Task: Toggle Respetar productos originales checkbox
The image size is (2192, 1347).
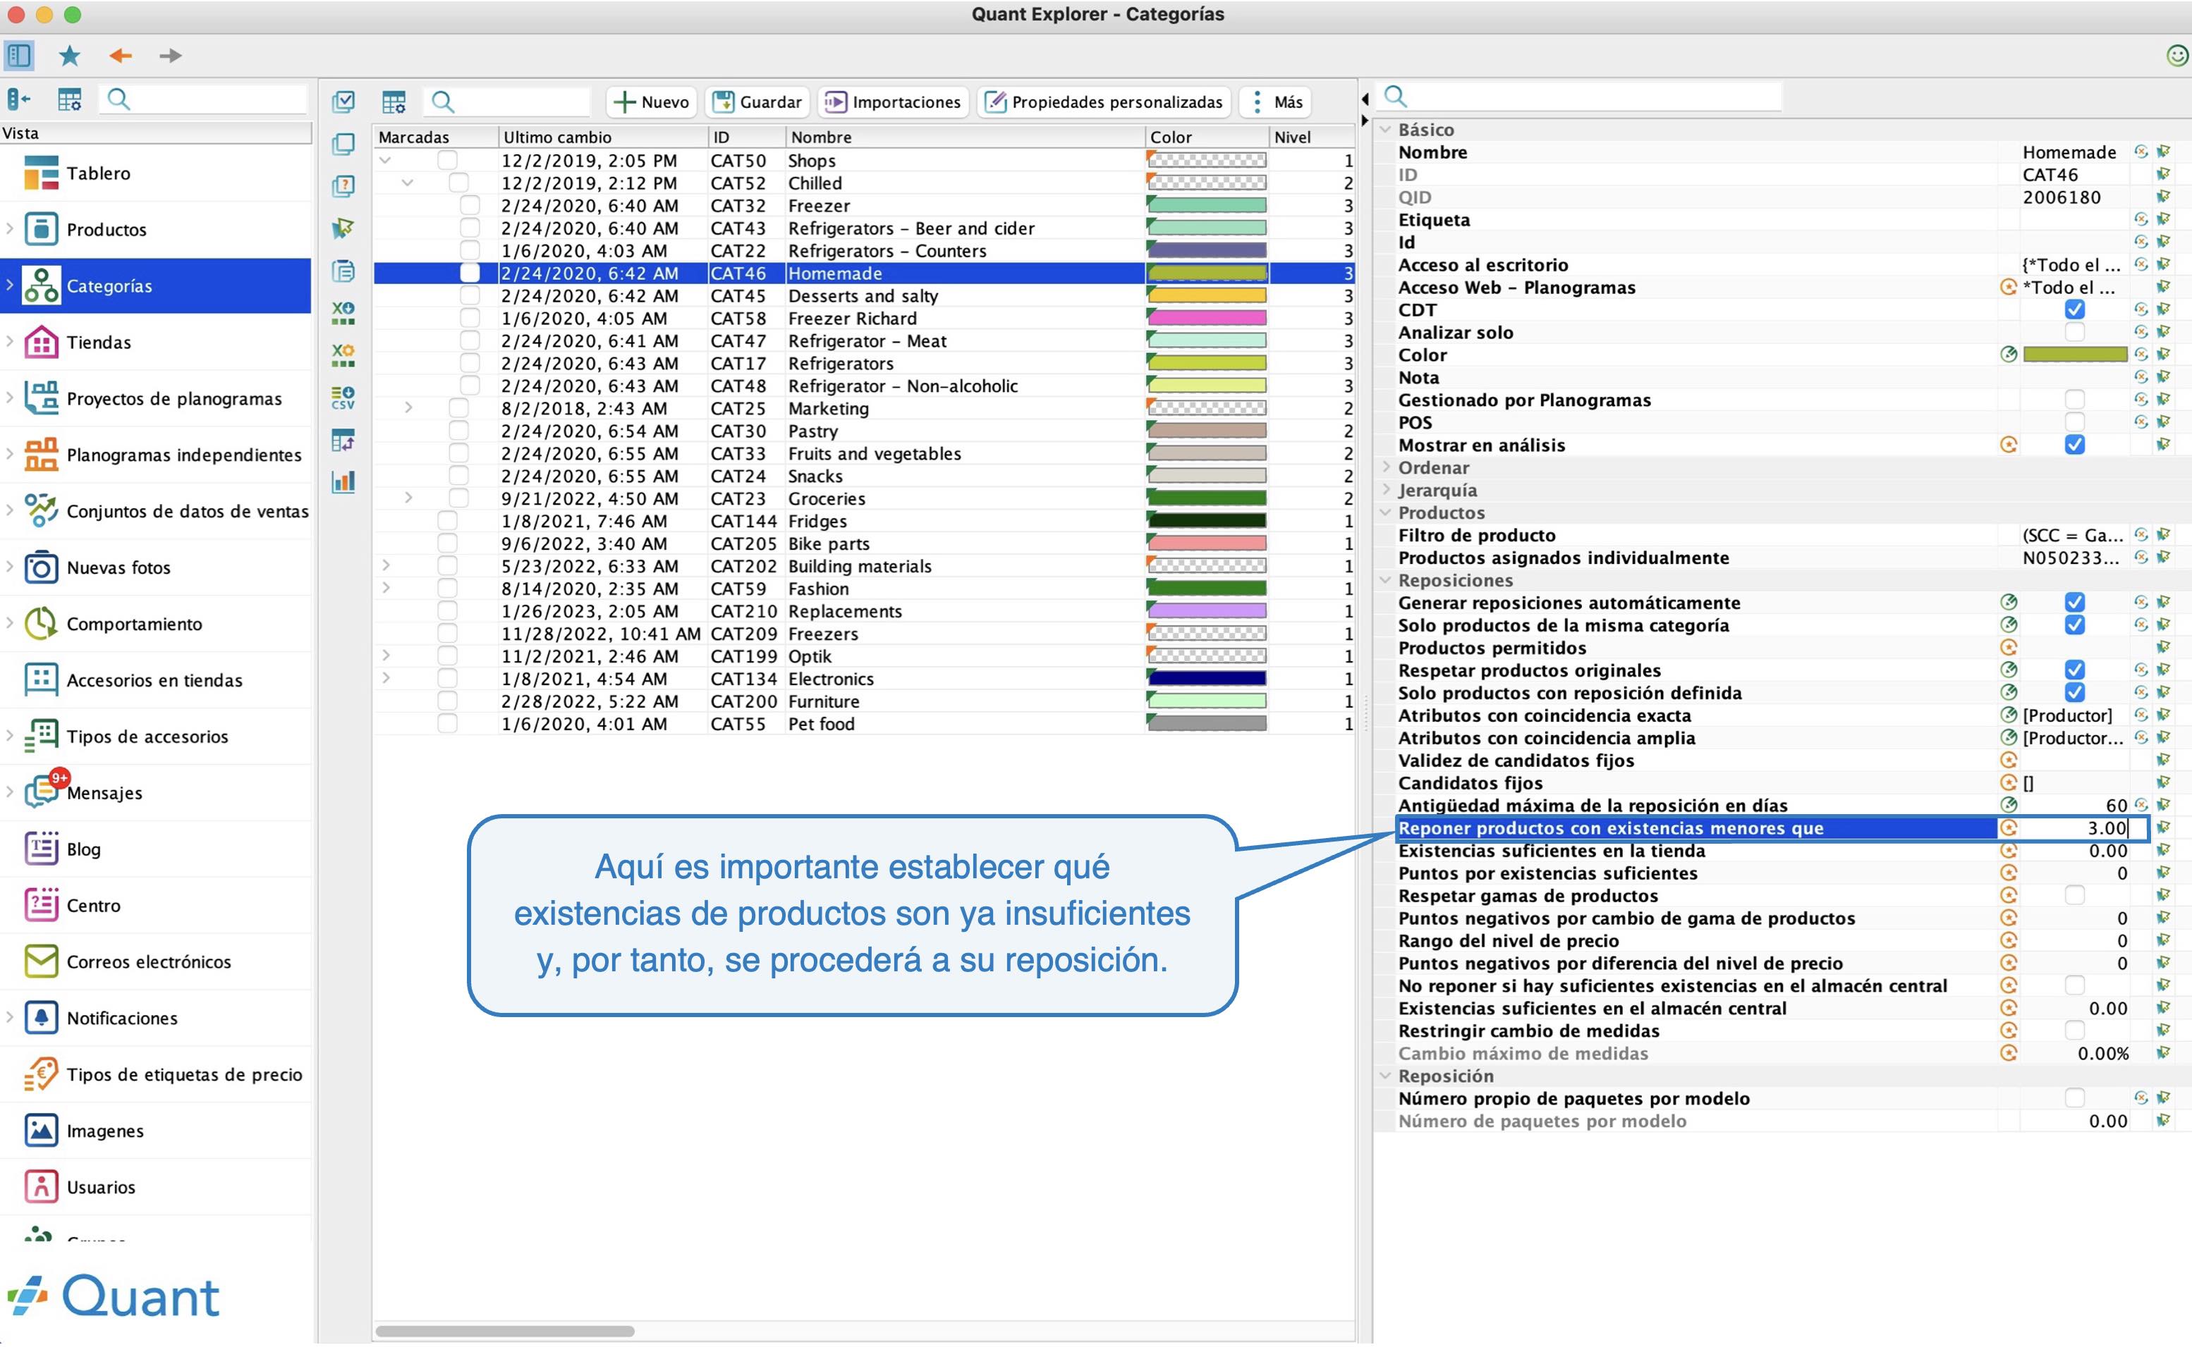Action: pyautogui.click(x=2074, y=670)
